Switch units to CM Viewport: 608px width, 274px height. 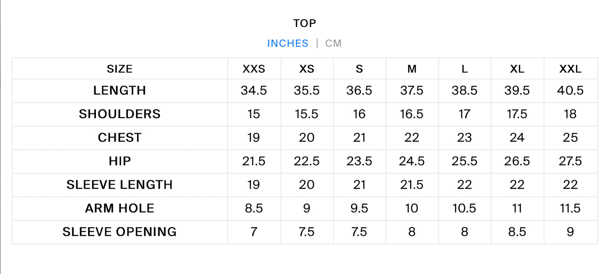click(333, 43)
